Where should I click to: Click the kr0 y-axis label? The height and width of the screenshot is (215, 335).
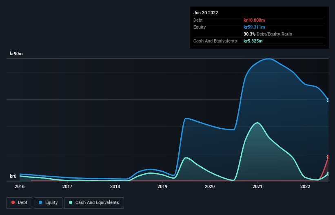tap(13, 176)
